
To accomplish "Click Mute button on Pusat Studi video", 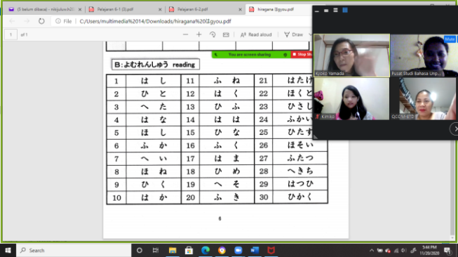I will point(450,39).
